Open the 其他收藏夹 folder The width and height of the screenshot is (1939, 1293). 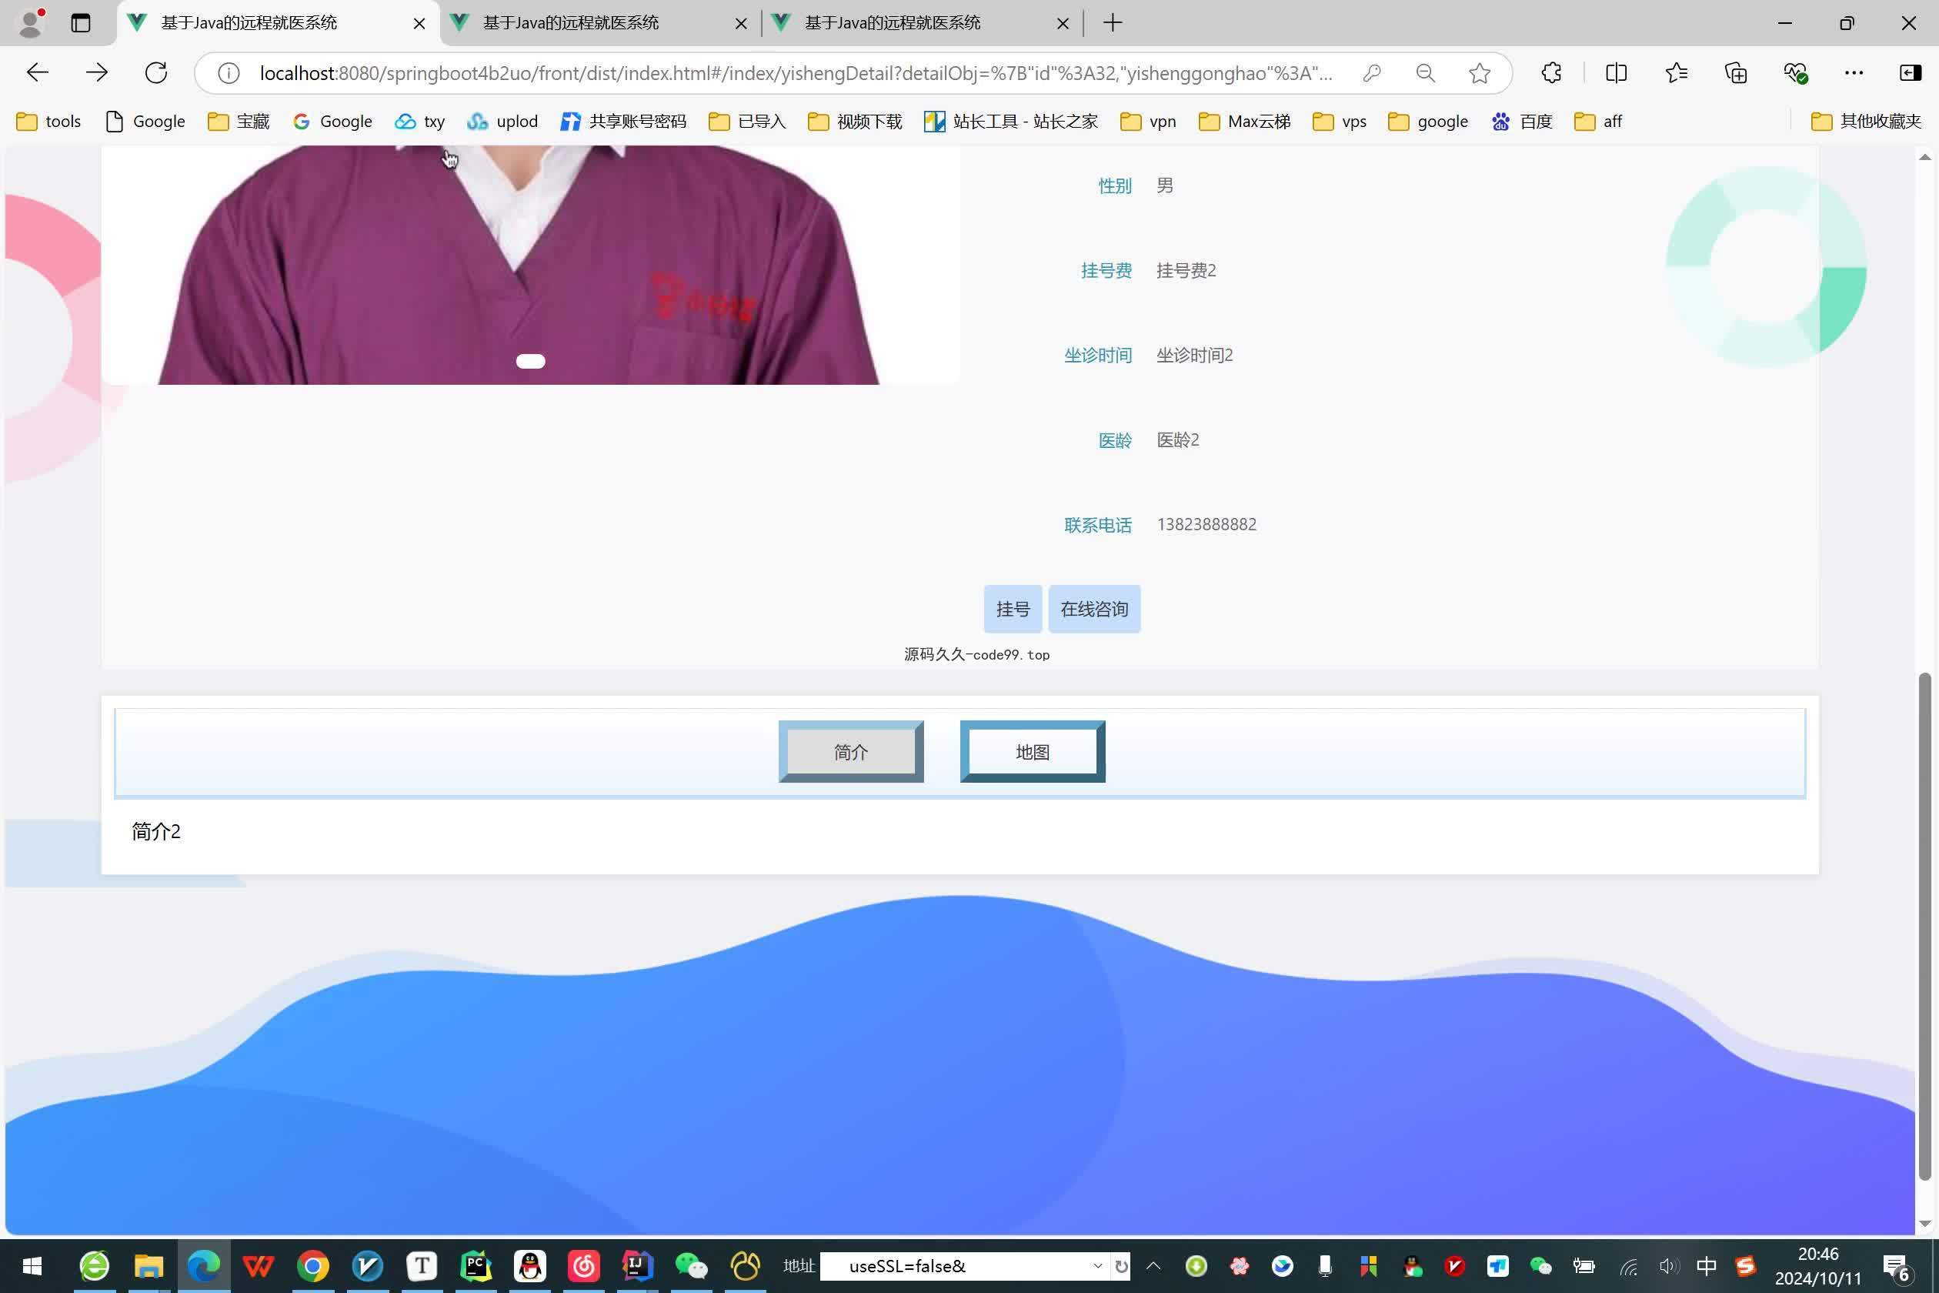[1867, 122]
